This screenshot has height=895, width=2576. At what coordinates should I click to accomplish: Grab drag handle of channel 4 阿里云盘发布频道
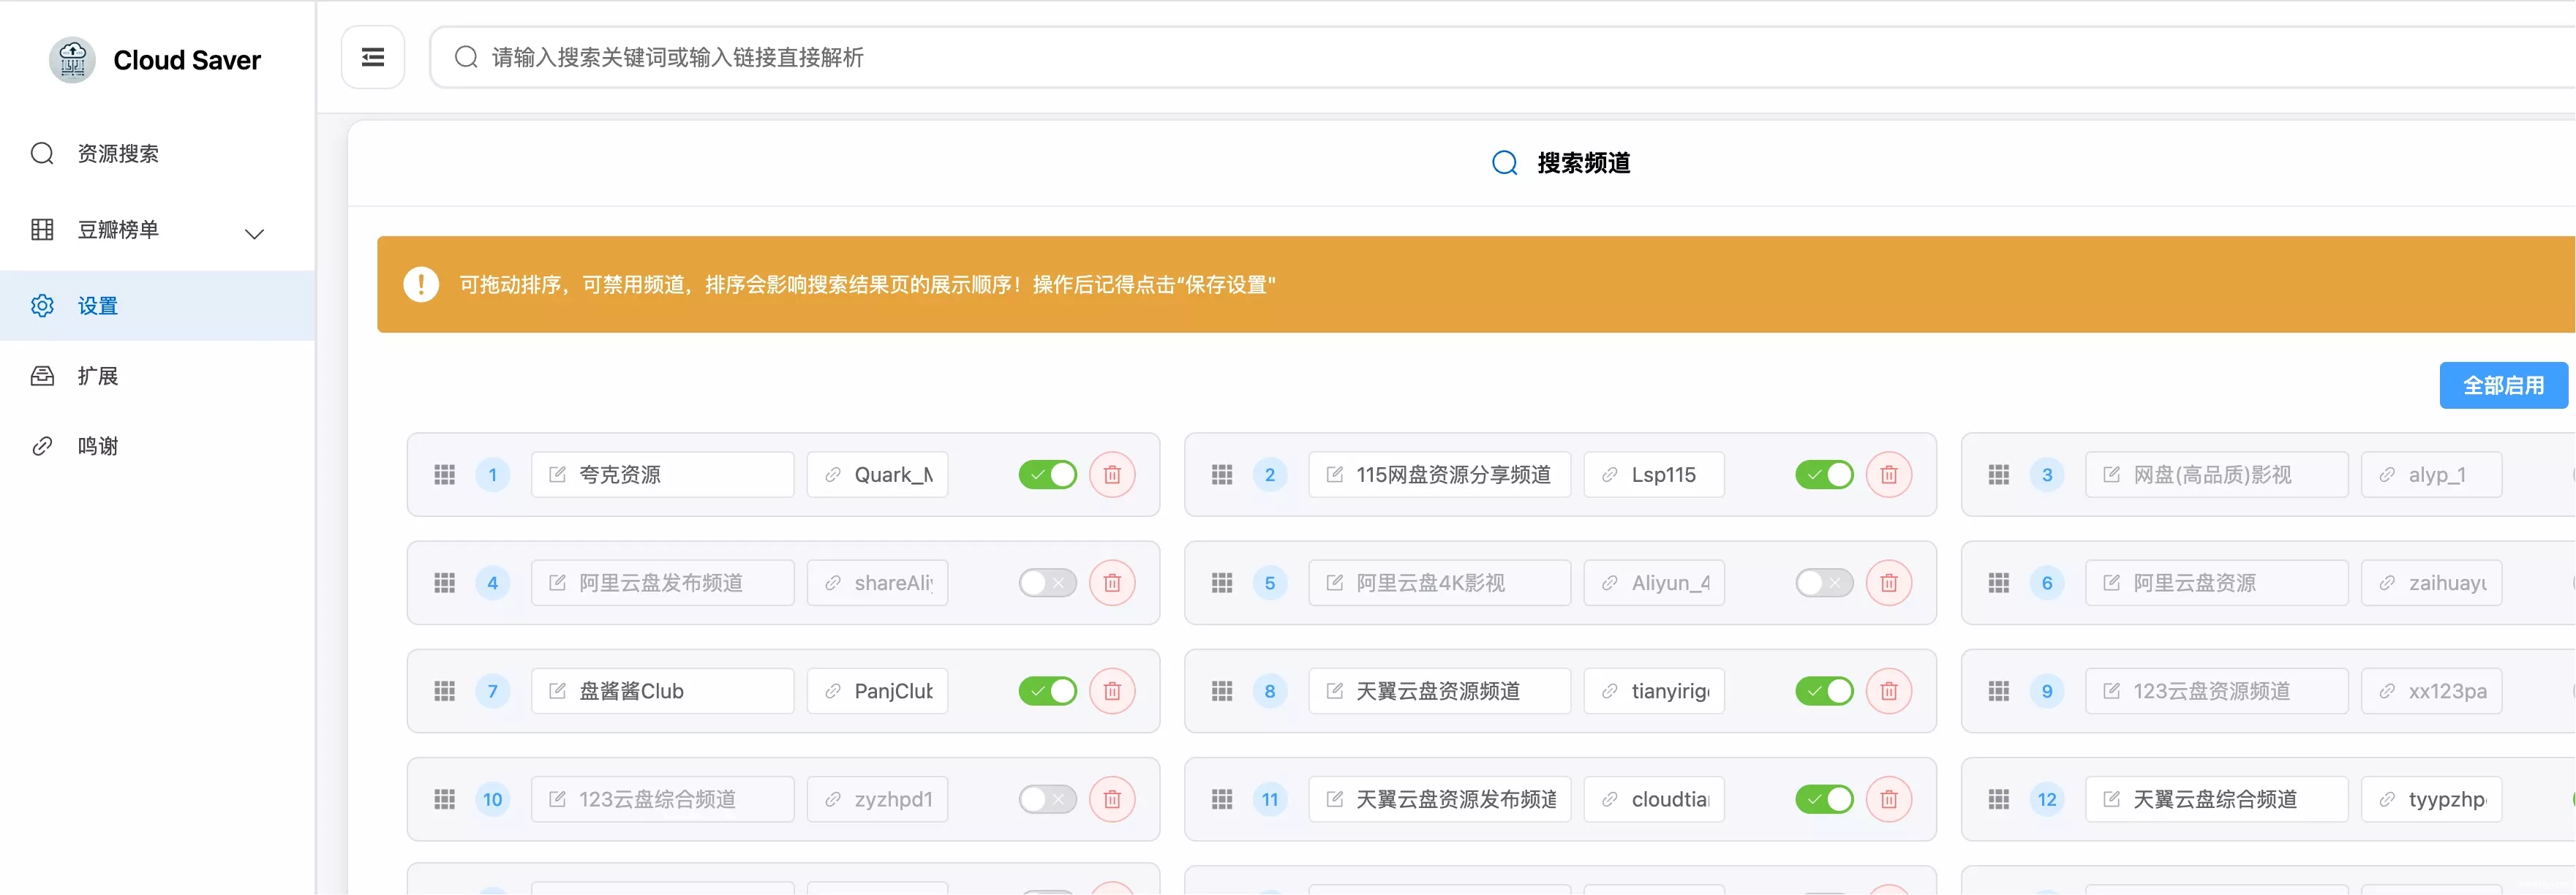(445, 583)
